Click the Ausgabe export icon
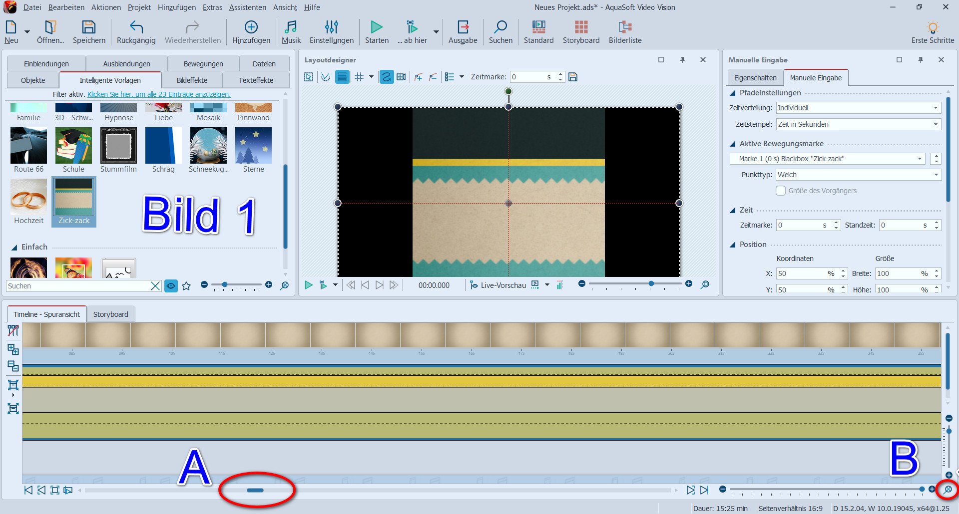The image size is (959, 514). point(463,27)
